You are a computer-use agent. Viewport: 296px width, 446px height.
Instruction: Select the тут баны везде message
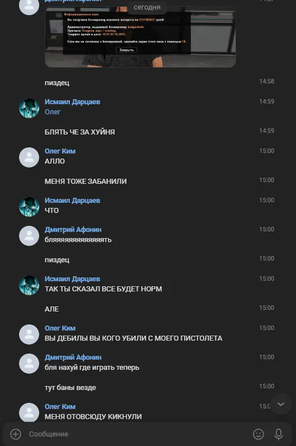point(70,387)
